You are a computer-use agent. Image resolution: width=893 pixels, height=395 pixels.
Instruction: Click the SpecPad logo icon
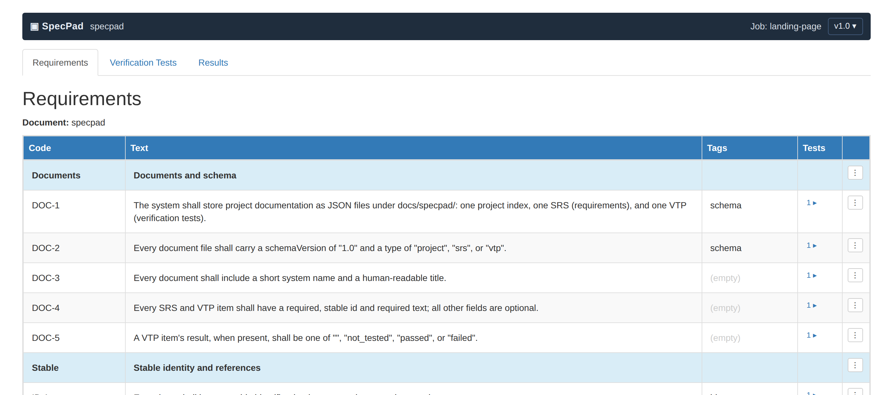34,27
